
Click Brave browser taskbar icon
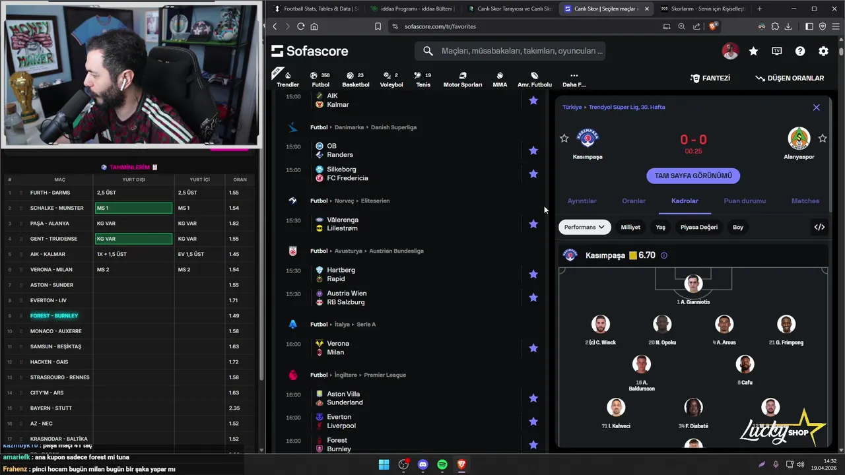pos(461,464)
